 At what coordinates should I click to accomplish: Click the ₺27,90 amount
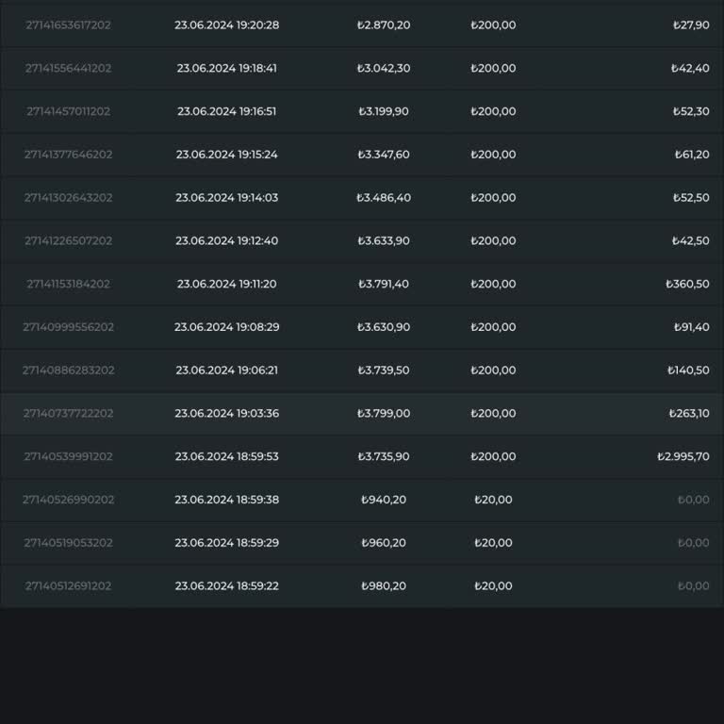[x=691, y=25]
